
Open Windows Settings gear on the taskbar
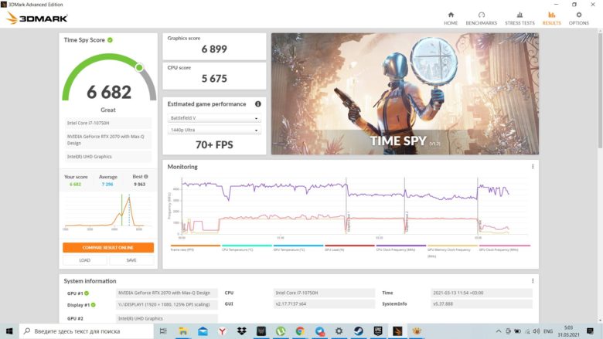pos(339,331)
